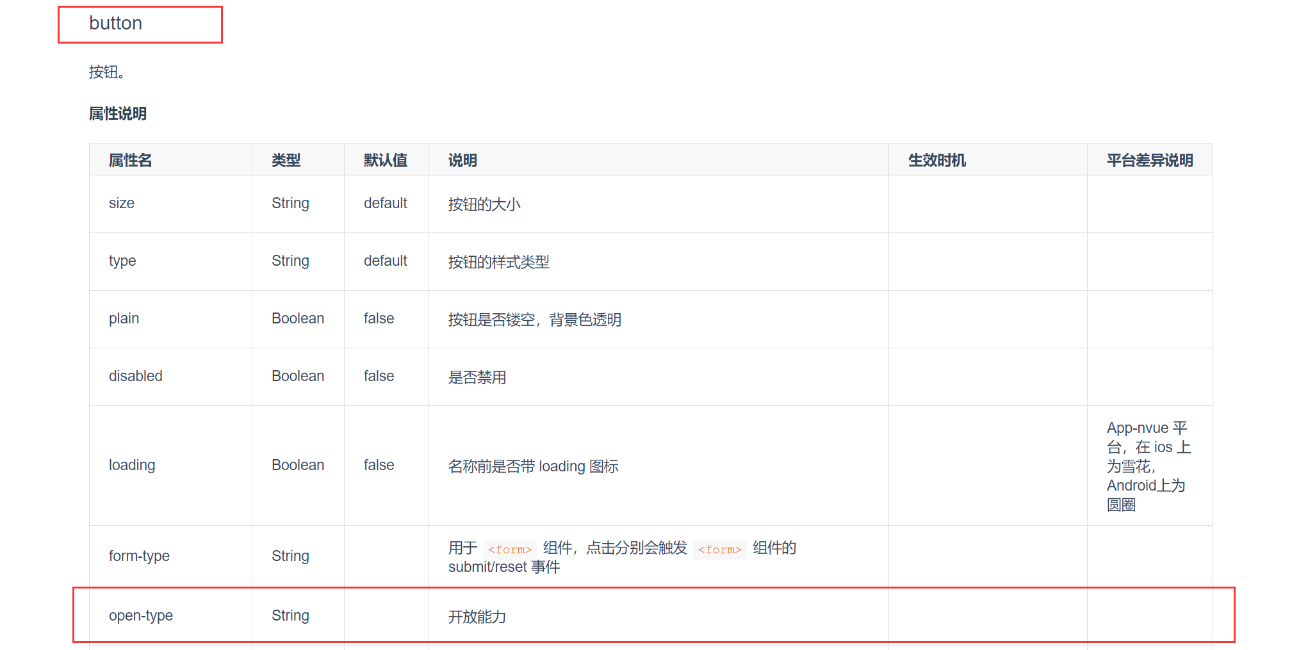
Task: Click 'String' in the type row
Action: coord(290,261)
